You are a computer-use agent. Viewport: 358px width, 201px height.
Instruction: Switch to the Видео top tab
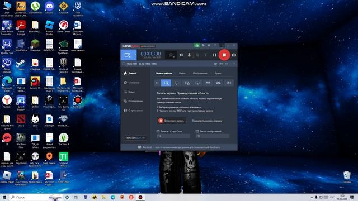[182, 73]
